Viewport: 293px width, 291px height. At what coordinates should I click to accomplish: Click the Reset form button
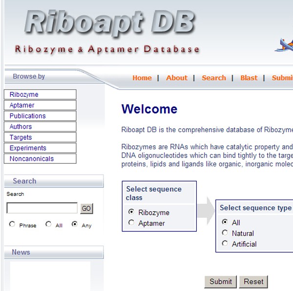[x=253, y=282]
